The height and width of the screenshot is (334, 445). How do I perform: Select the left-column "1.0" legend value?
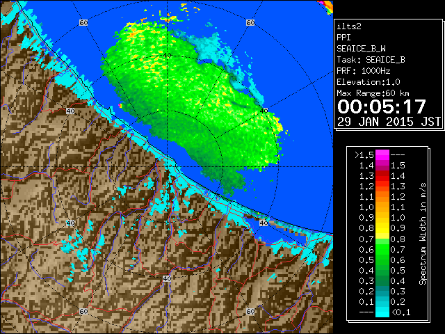coord(366,207)
